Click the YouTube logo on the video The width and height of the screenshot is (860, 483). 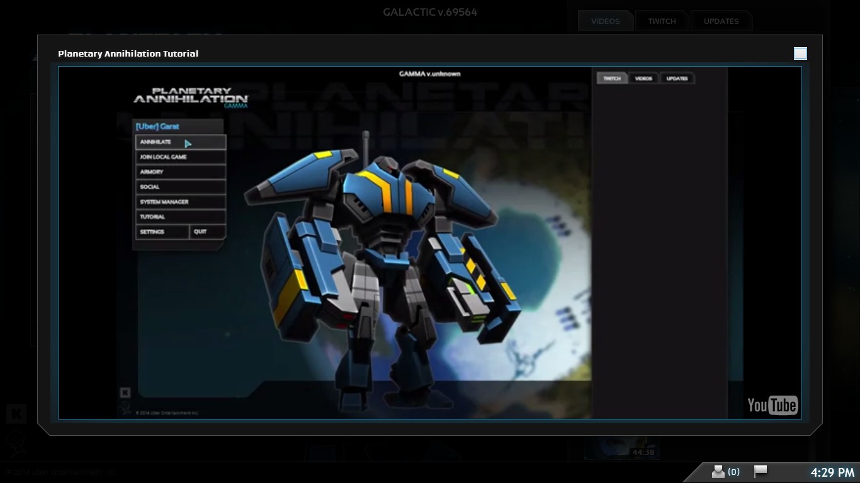(772, 406)
